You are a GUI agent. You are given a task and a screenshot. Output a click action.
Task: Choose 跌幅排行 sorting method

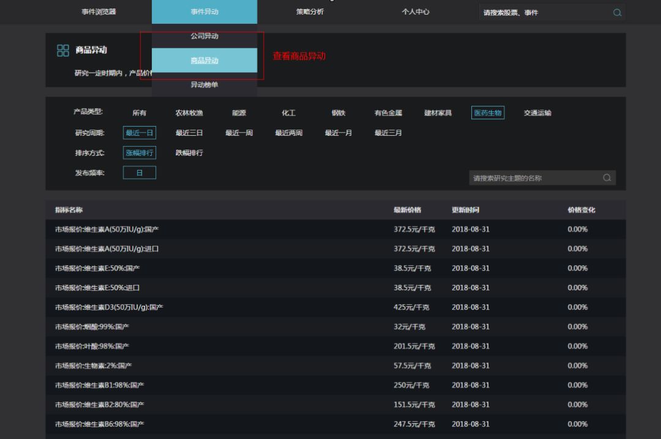tap(189, 153)
